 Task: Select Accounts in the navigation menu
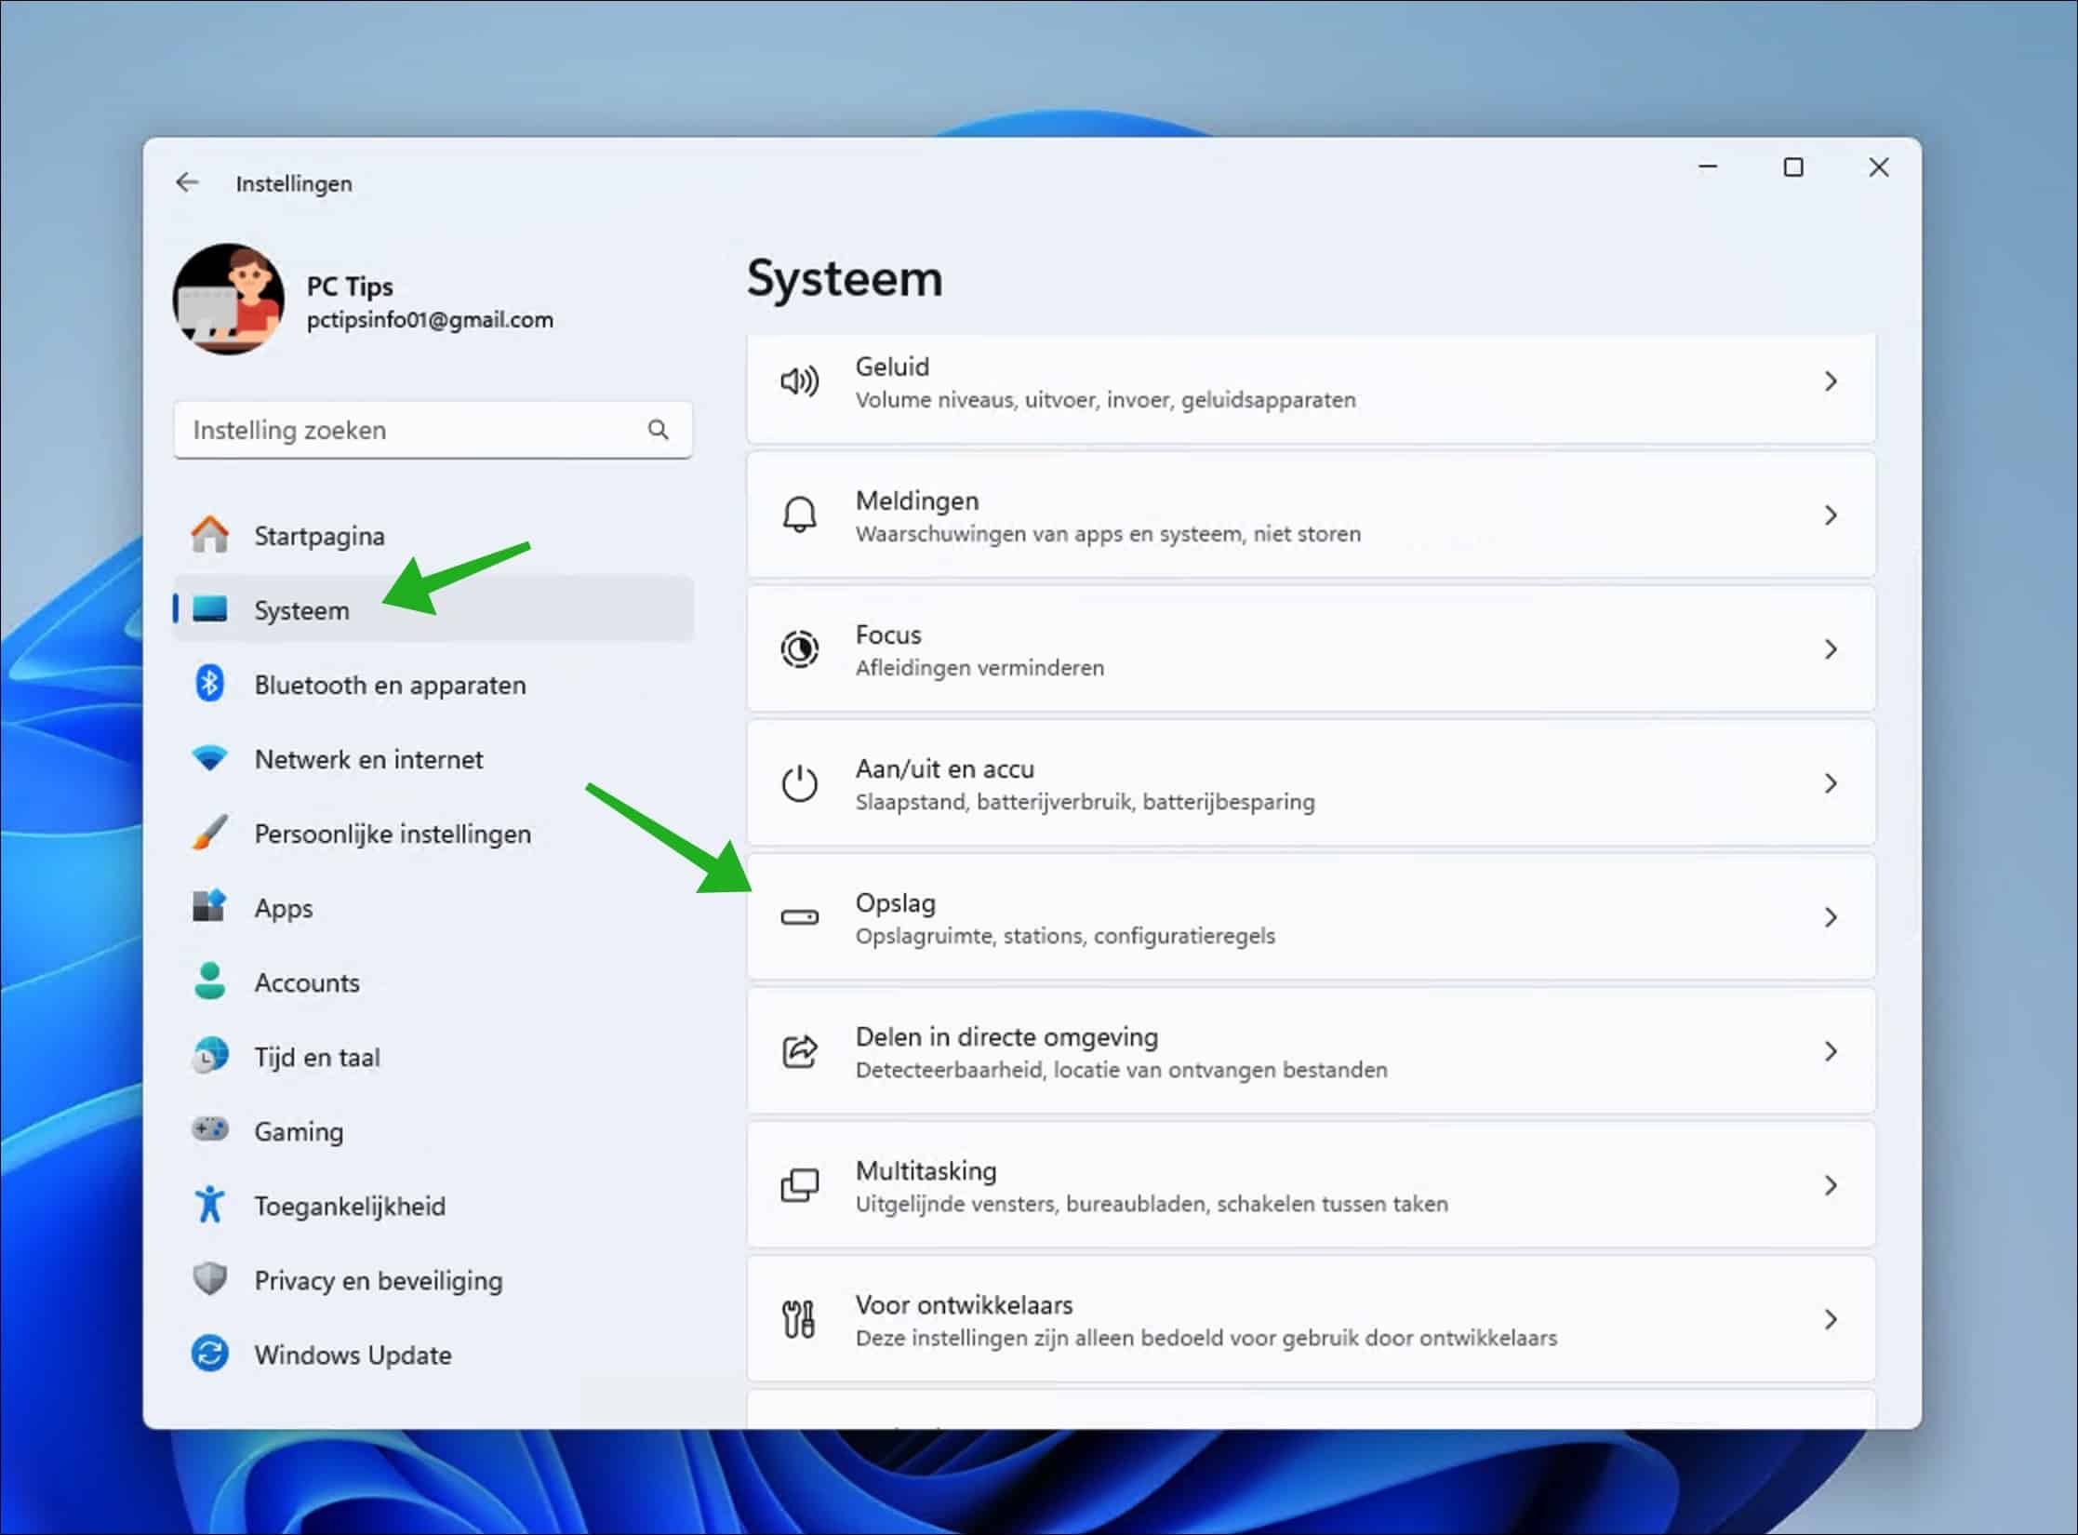[x=307, y=982]
